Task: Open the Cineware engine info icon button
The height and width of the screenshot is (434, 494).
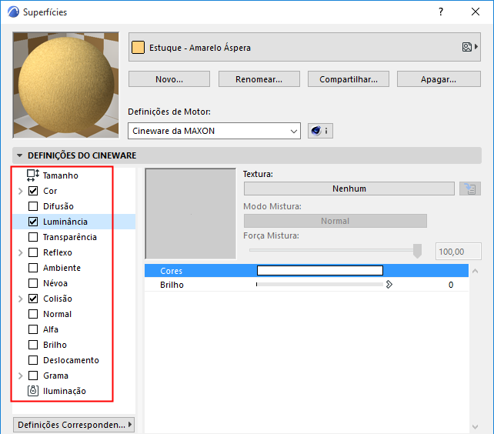Action: pyautogui.click(x=320, y=131)
